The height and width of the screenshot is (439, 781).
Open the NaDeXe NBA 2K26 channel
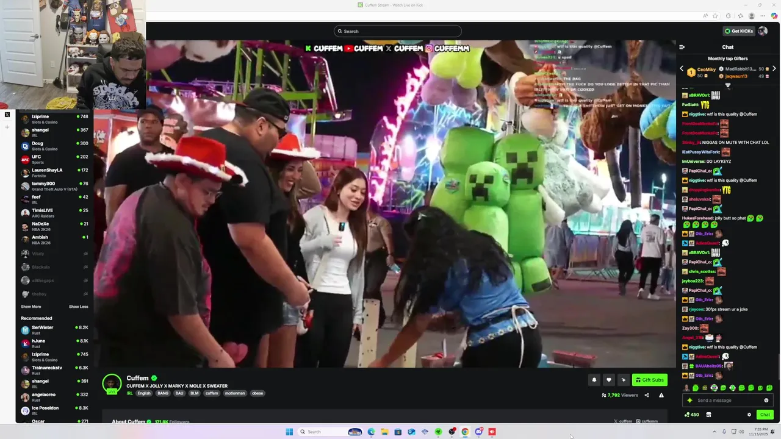point(55,226)
